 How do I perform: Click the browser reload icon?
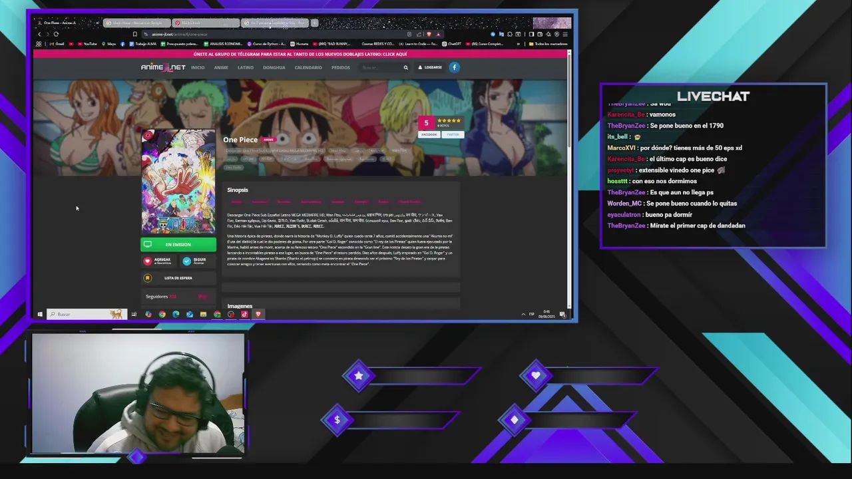click(x=56, y=34)
